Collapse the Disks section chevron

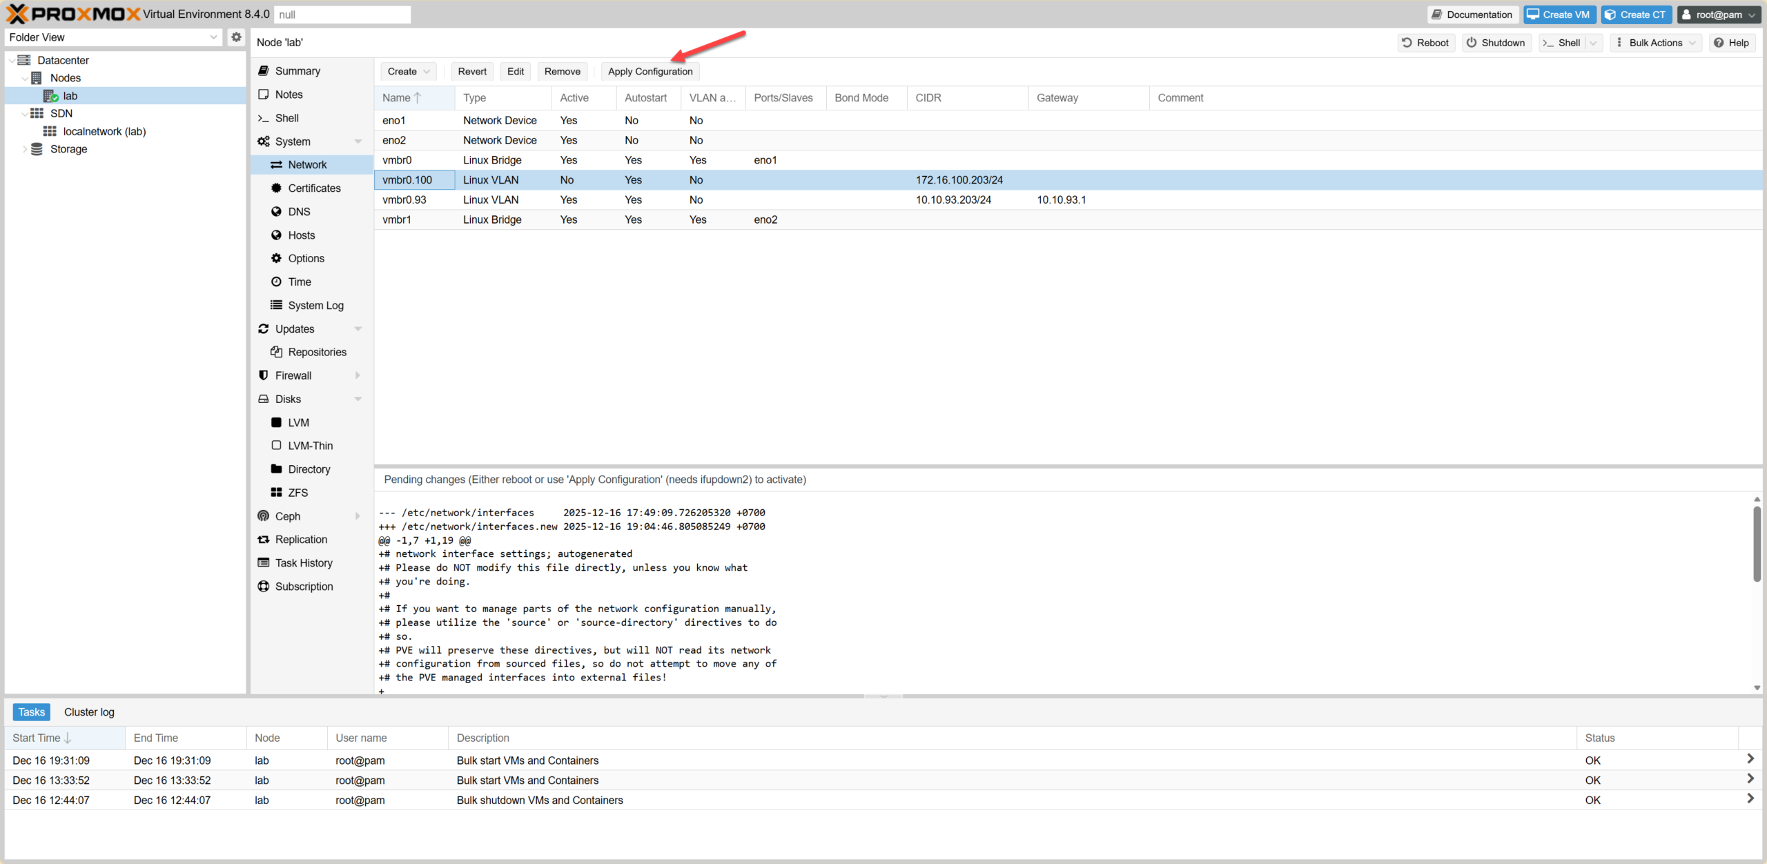358,399
